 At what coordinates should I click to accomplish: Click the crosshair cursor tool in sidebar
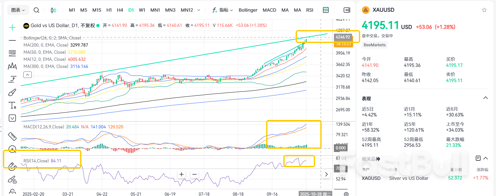point(12,27)
